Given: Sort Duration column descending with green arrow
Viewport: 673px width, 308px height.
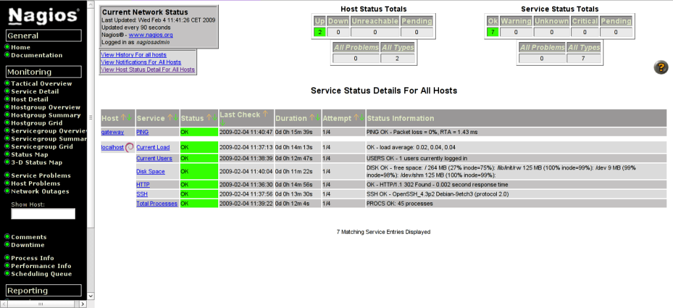Looking at the screenshot, I should click(x=317, y=118).
